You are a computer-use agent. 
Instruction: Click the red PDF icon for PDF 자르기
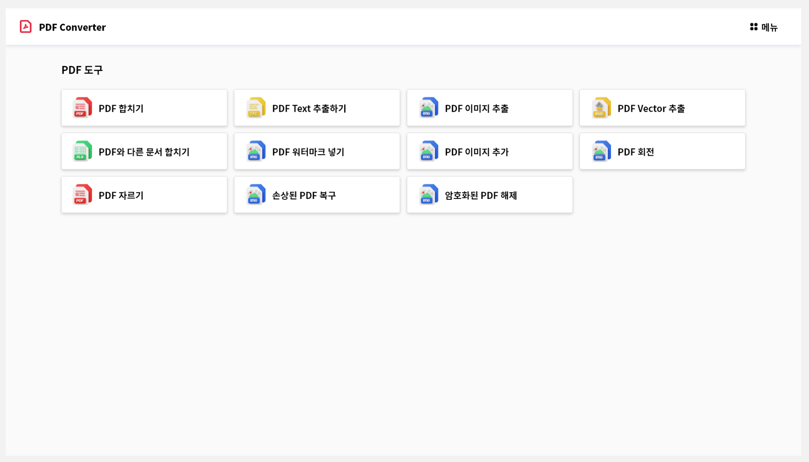tap(82, 195)
